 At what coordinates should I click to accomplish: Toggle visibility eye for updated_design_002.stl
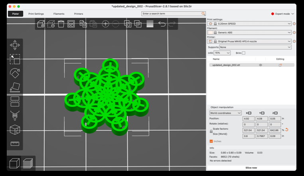point(261,65)
